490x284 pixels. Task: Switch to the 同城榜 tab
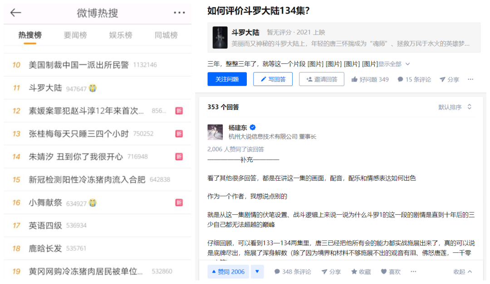click(x=166, y=35)
